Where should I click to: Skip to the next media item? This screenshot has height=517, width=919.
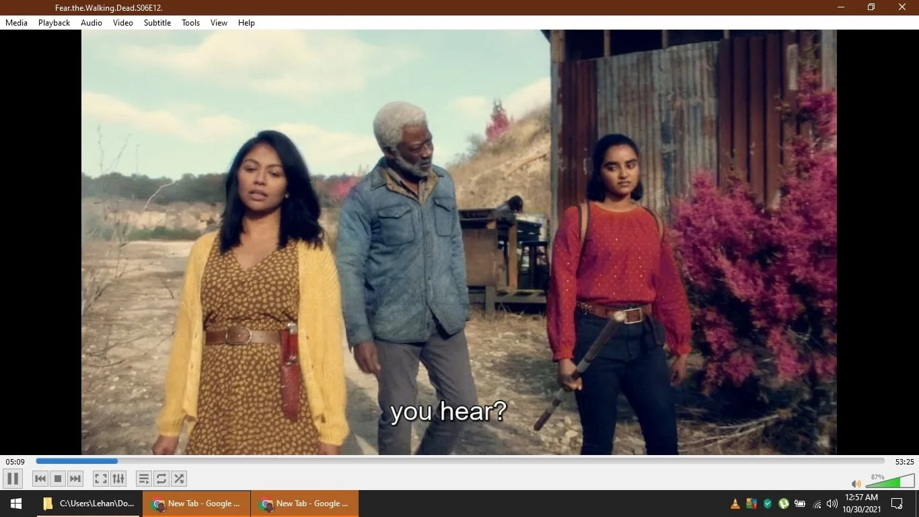click(75, 479)
